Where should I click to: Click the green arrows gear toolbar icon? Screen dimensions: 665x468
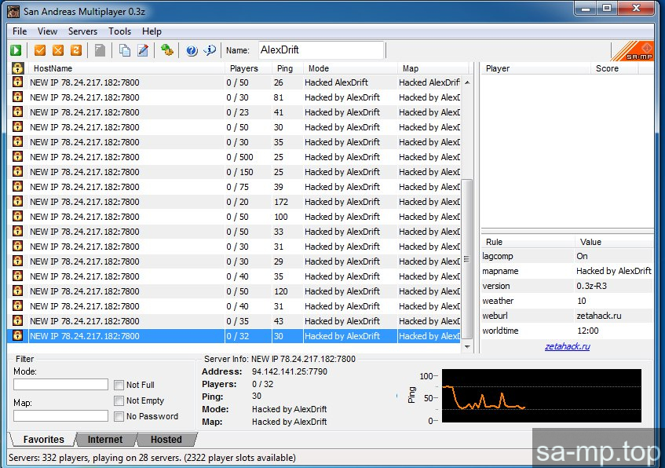pyautogui.click(x=167, y=50)
